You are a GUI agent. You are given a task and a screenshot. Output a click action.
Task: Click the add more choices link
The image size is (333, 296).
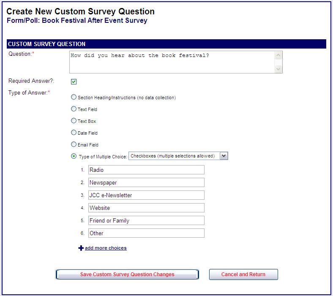pos(106,248)
